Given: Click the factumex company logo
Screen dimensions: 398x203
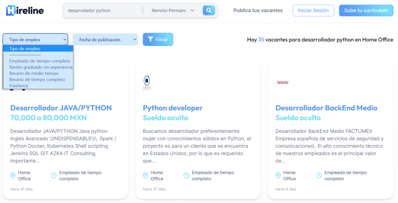Looking at the screenshot, I should coord(283,82).
